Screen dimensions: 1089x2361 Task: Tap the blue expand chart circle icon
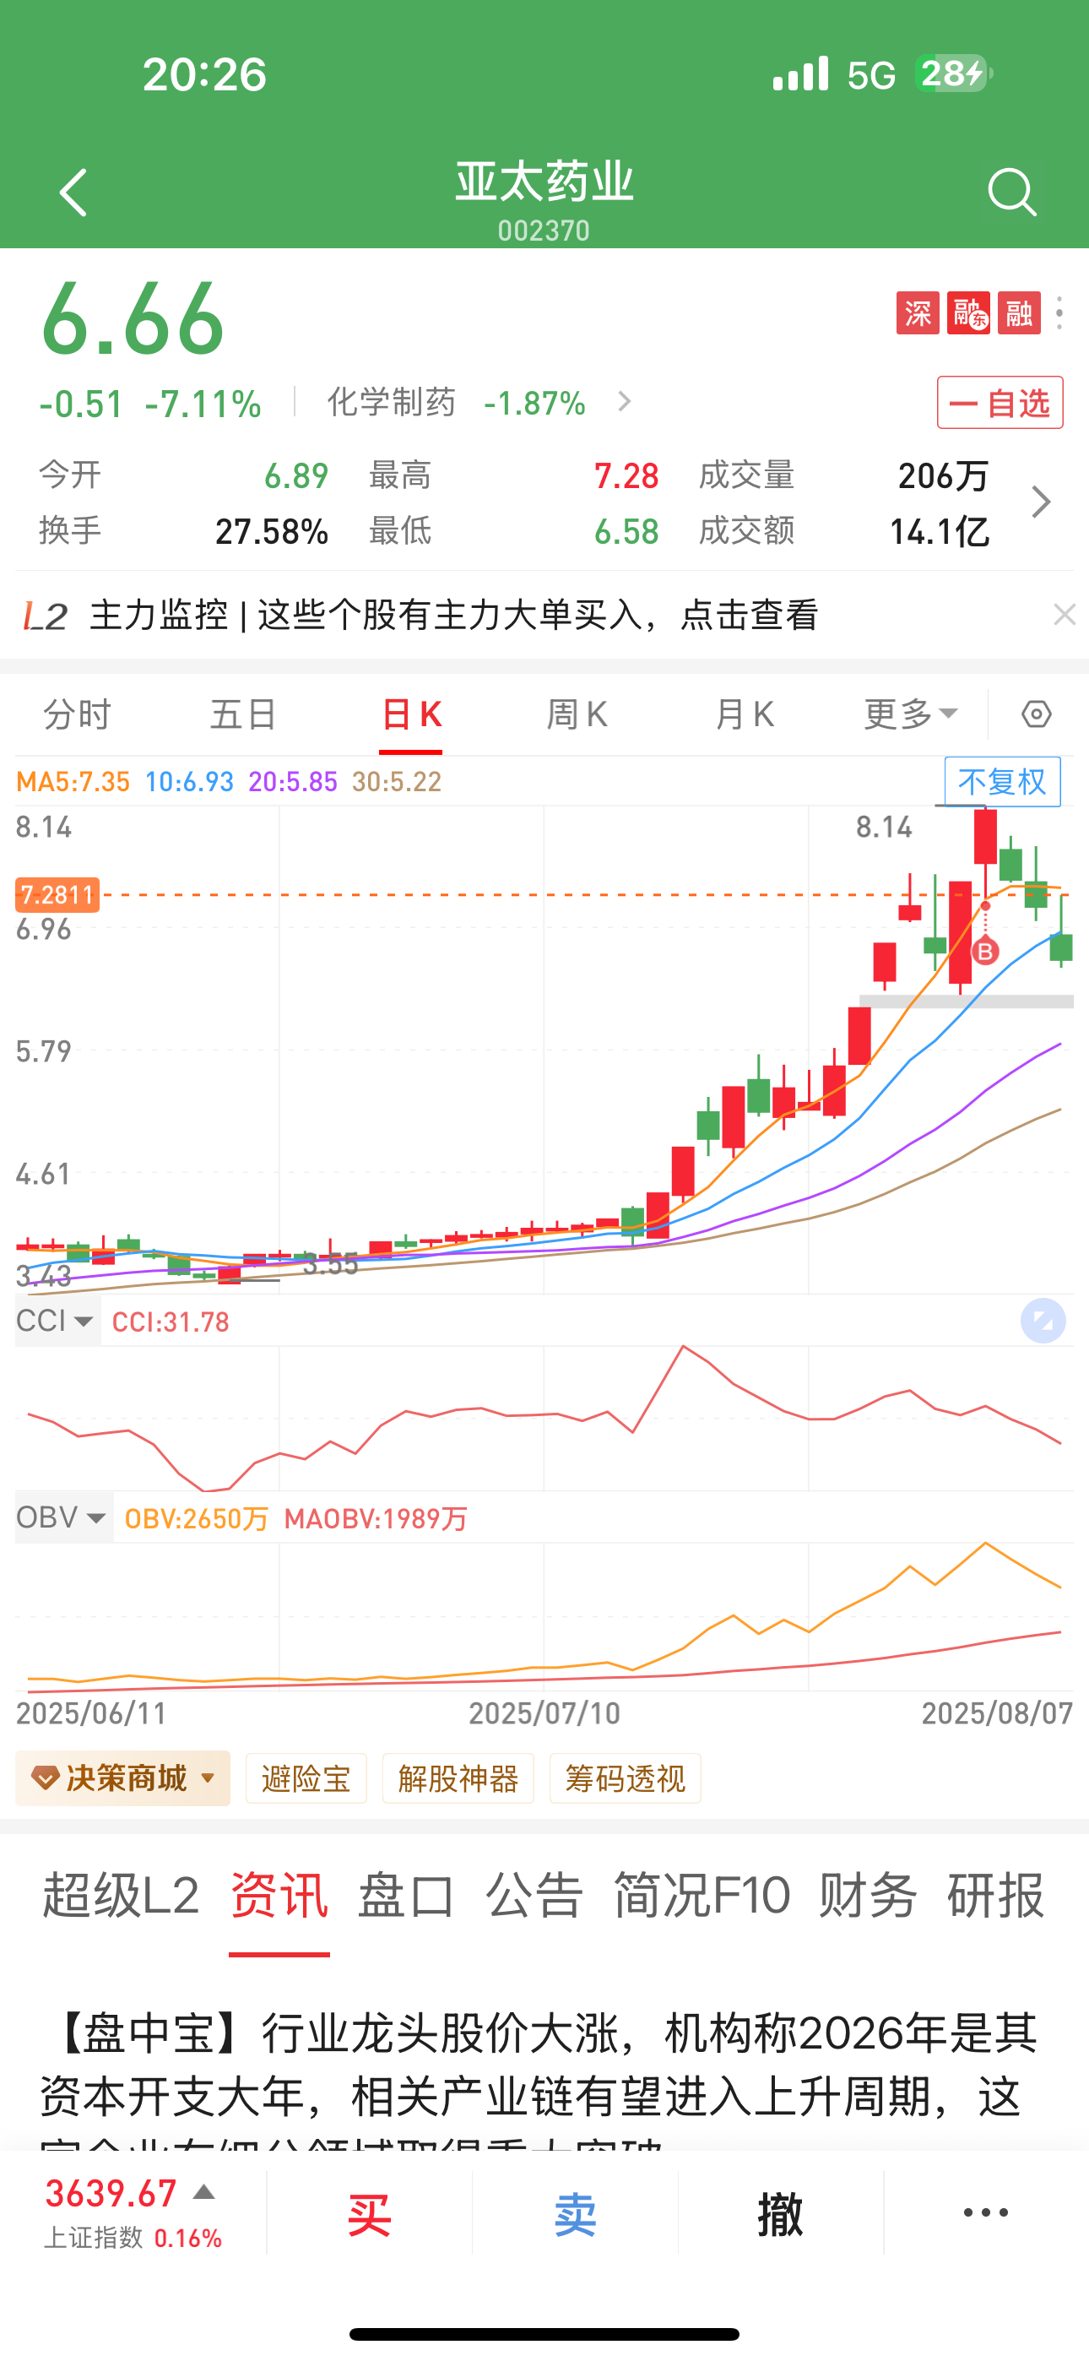(1043, 1321)
